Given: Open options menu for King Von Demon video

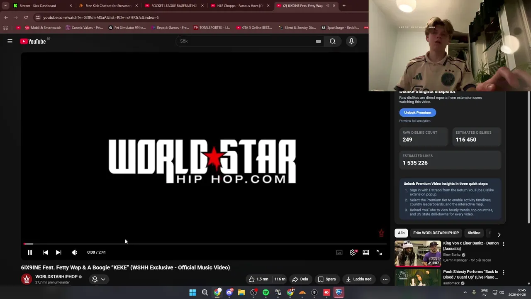Looking at the screenshot, I should (x=504, y=244).
